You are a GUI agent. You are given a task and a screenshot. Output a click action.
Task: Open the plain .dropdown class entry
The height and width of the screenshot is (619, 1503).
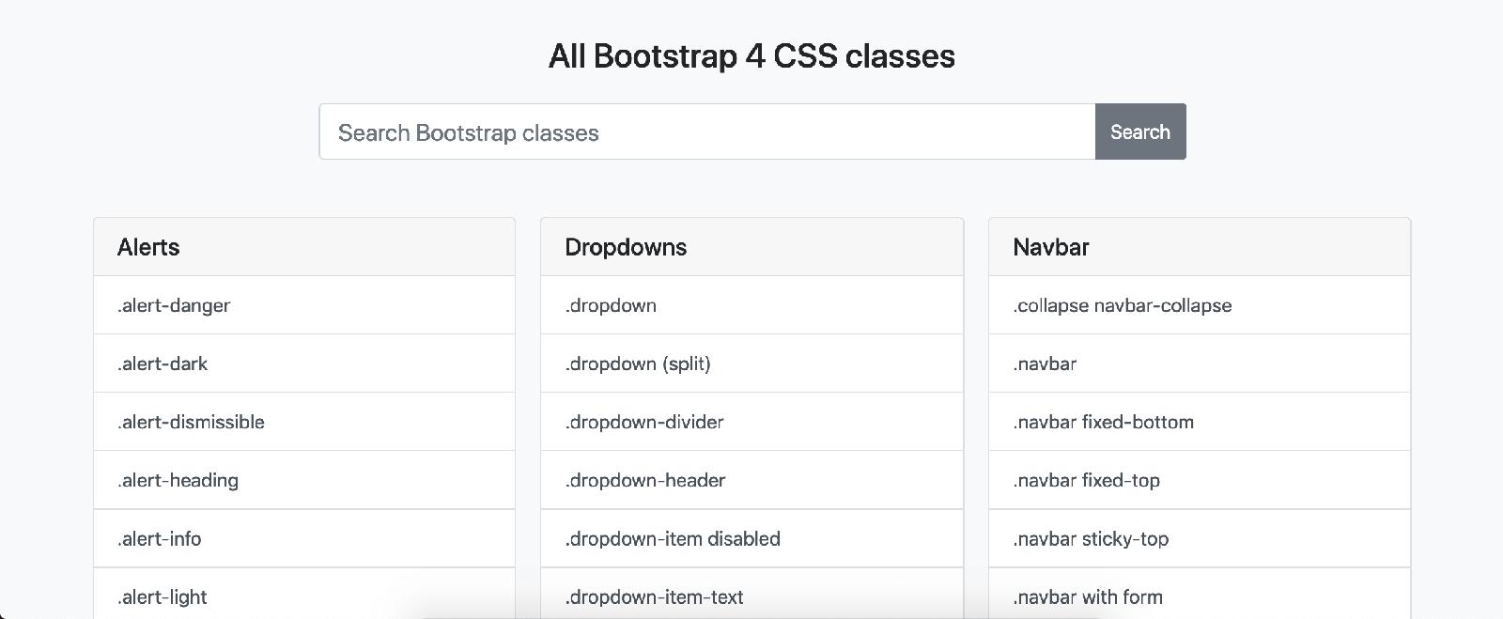[x=752, y=305]
